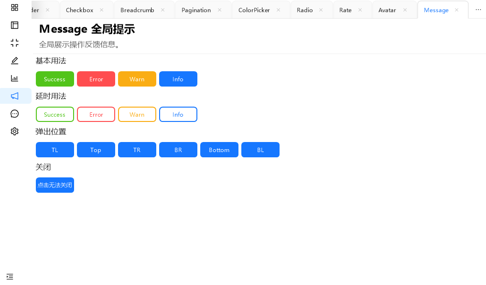Close the partially hidden leftmost tab

[47, 10]
